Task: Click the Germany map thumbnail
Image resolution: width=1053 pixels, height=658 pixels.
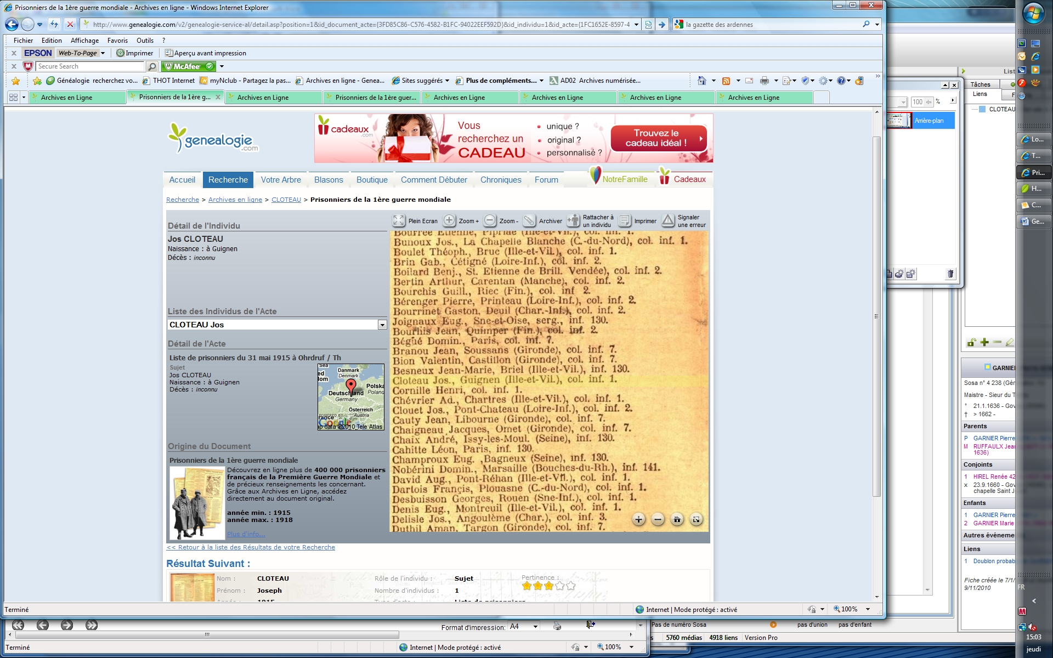Action: [351, 396]
